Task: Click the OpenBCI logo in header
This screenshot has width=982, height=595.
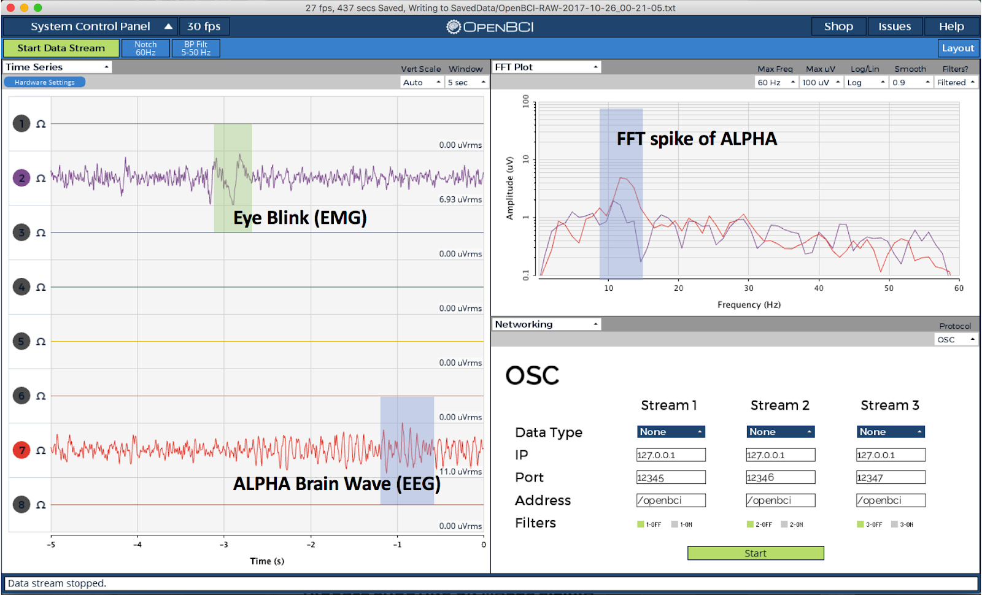Action: pyautogui.click(x=490, y=27)
